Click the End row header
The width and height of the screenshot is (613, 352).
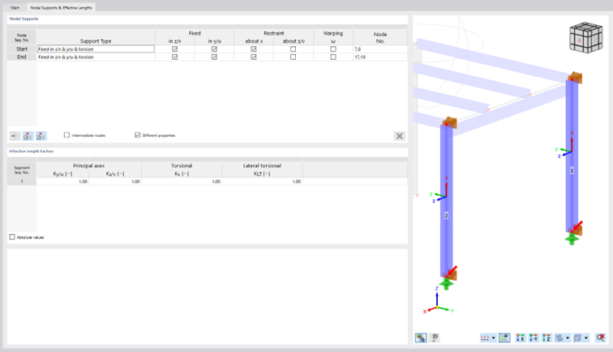click(22, 57)
